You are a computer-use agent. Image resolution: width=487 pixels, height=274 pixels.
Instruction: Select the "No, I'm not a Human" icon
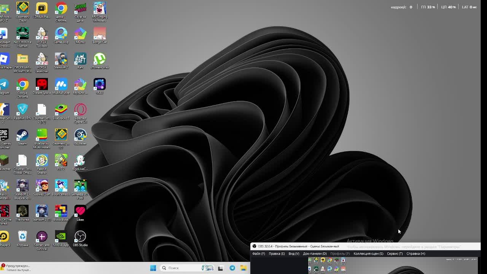pos(22,37)
